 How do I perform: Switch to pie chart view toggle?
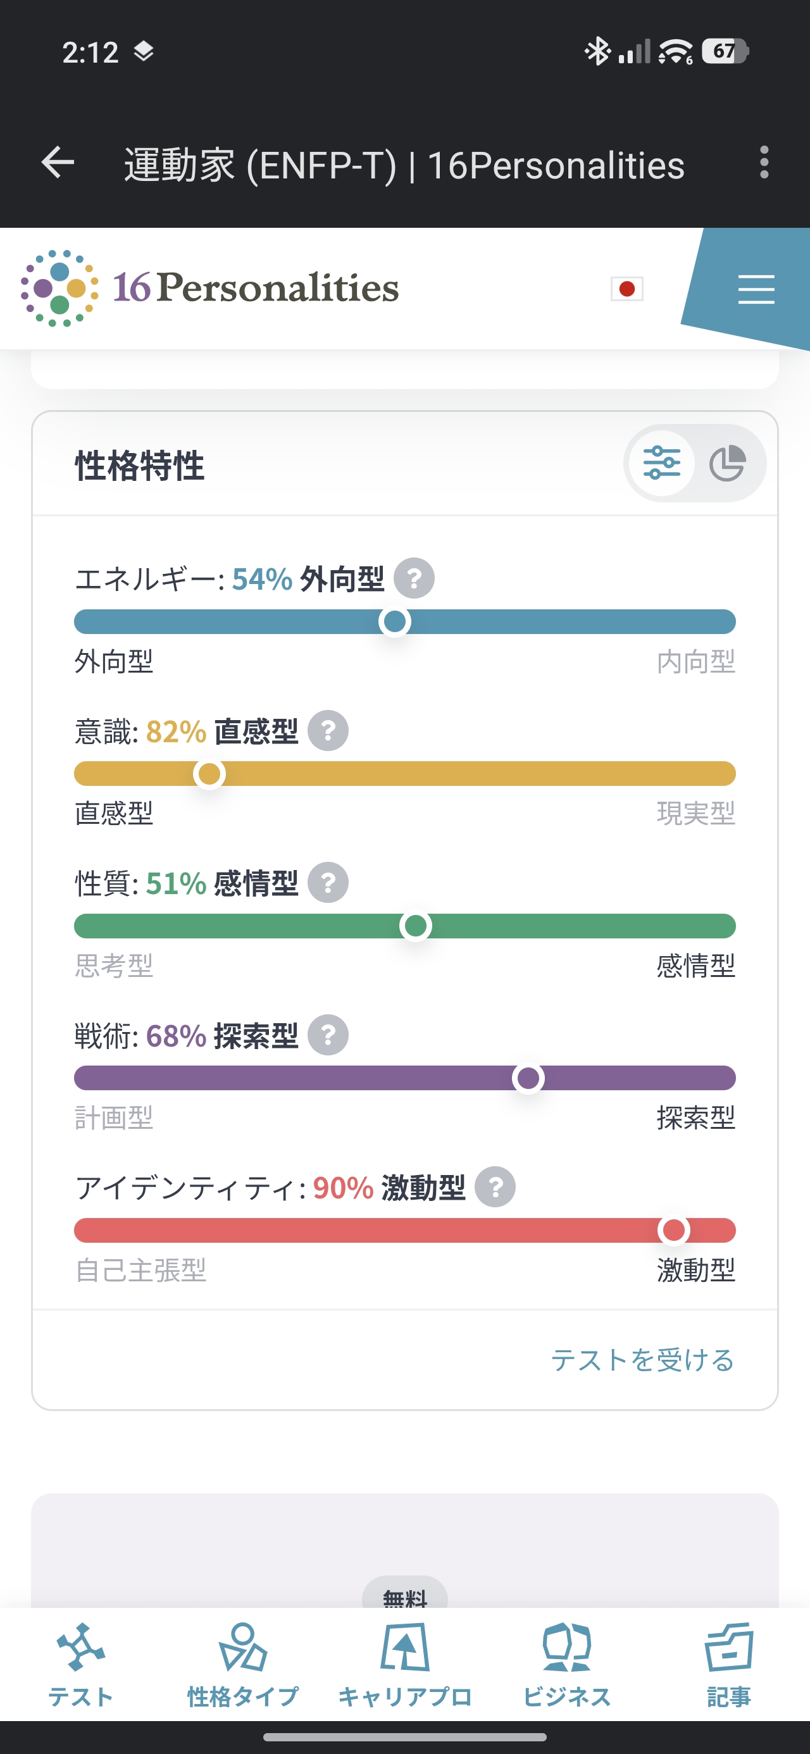coord(728,464)
